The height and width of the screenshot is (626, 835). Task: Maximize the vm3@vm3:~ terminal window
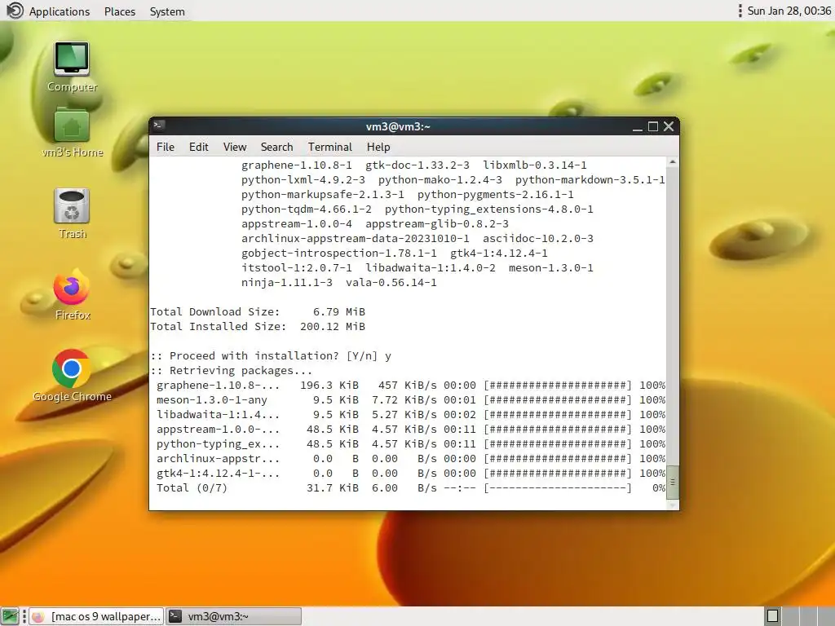653,126
